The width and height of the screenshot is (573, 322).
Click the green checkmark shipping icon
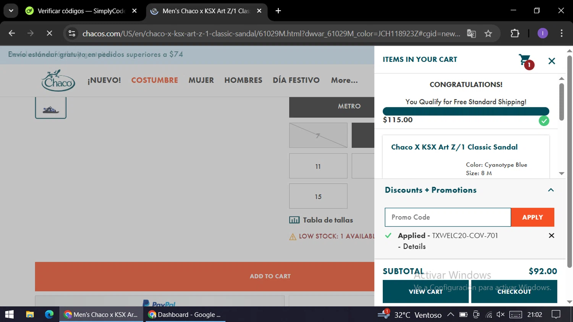point(544,121)
